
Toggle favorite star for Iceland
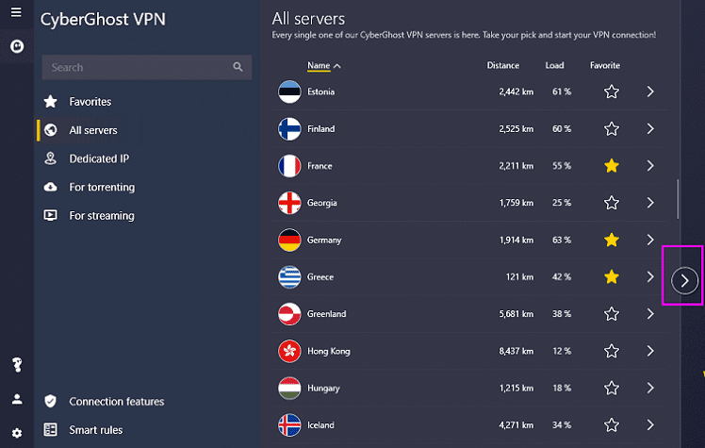coord(612,425)
